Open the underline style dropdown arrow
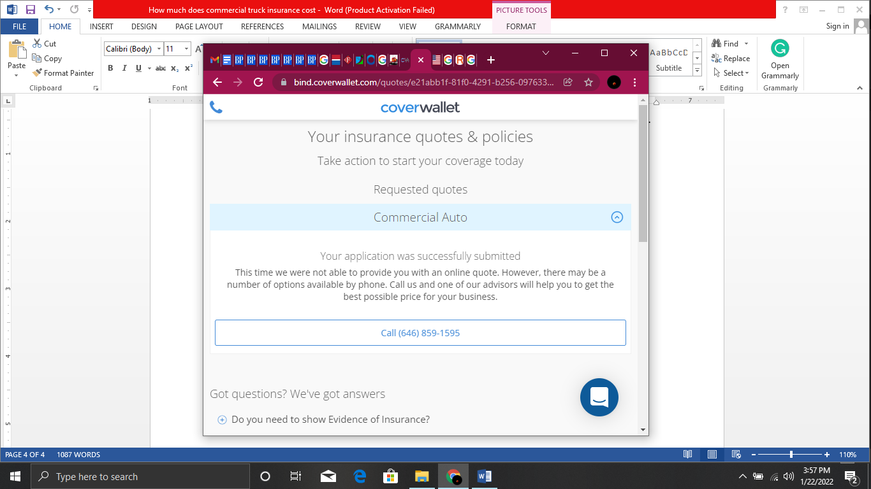Image resolution: width=871 pixels, height=489 pixels. [x=149, y=68]
